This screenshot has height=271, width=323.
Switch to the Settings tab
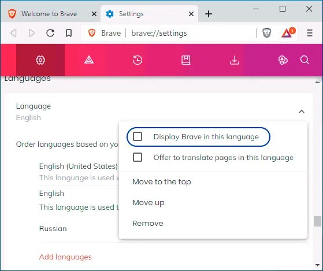(x=149, y=14)
